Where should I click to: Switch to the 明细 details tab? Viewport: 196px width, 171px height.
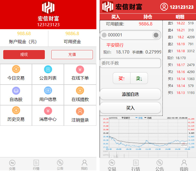(x=180, y=17)
